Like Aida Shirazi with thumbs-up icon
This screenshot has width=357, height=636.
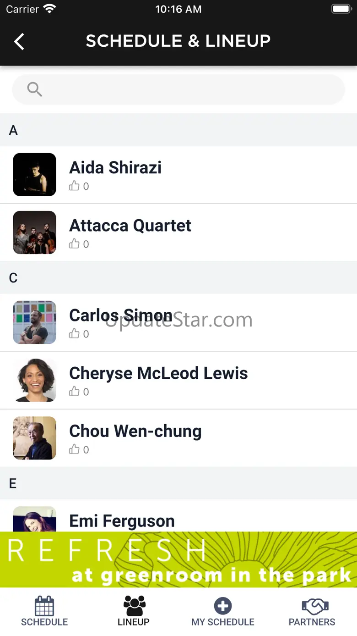click(x=74, y=186)
